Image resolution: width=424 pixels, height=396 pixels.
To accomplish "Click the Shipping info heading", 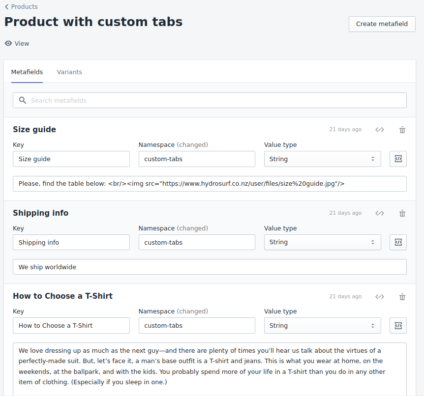I will [x=40, y=213].
